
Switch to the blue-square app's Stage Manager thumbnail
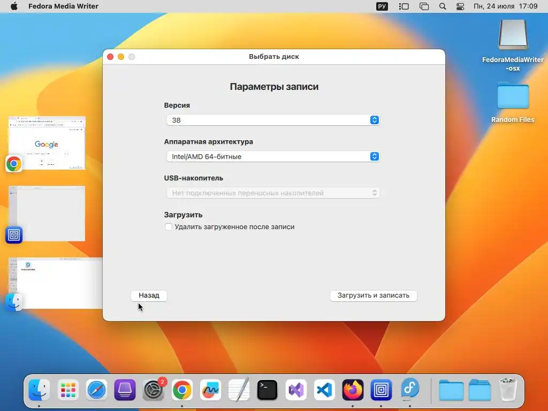[x=47, y=214]
